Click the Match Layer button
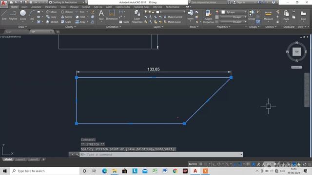The width and height of the screenshot is (312, 175). tap(172, 22)
